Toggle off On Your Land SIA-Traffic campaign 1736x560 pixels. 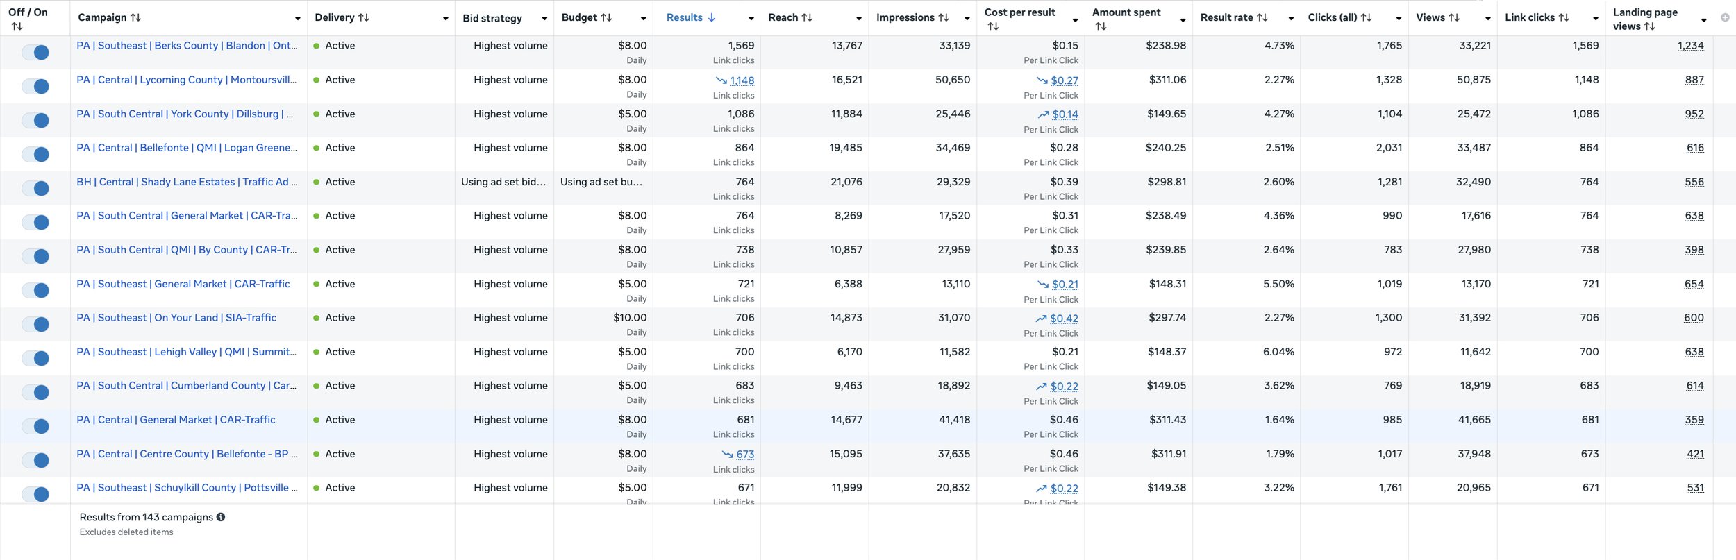(35, 324)
